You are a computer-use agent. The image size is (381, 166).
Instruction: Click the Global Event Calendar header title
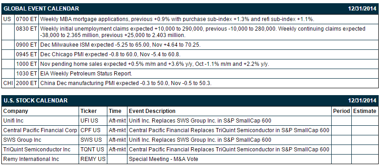click(x=41, y=9)
